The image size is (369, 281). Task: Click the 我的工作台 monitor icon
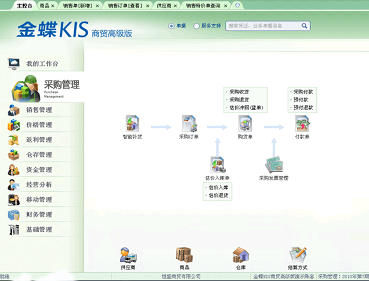[14, 64]
